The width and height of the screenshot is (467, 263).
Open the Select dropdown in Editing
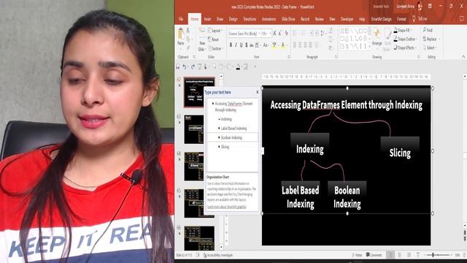430,47
